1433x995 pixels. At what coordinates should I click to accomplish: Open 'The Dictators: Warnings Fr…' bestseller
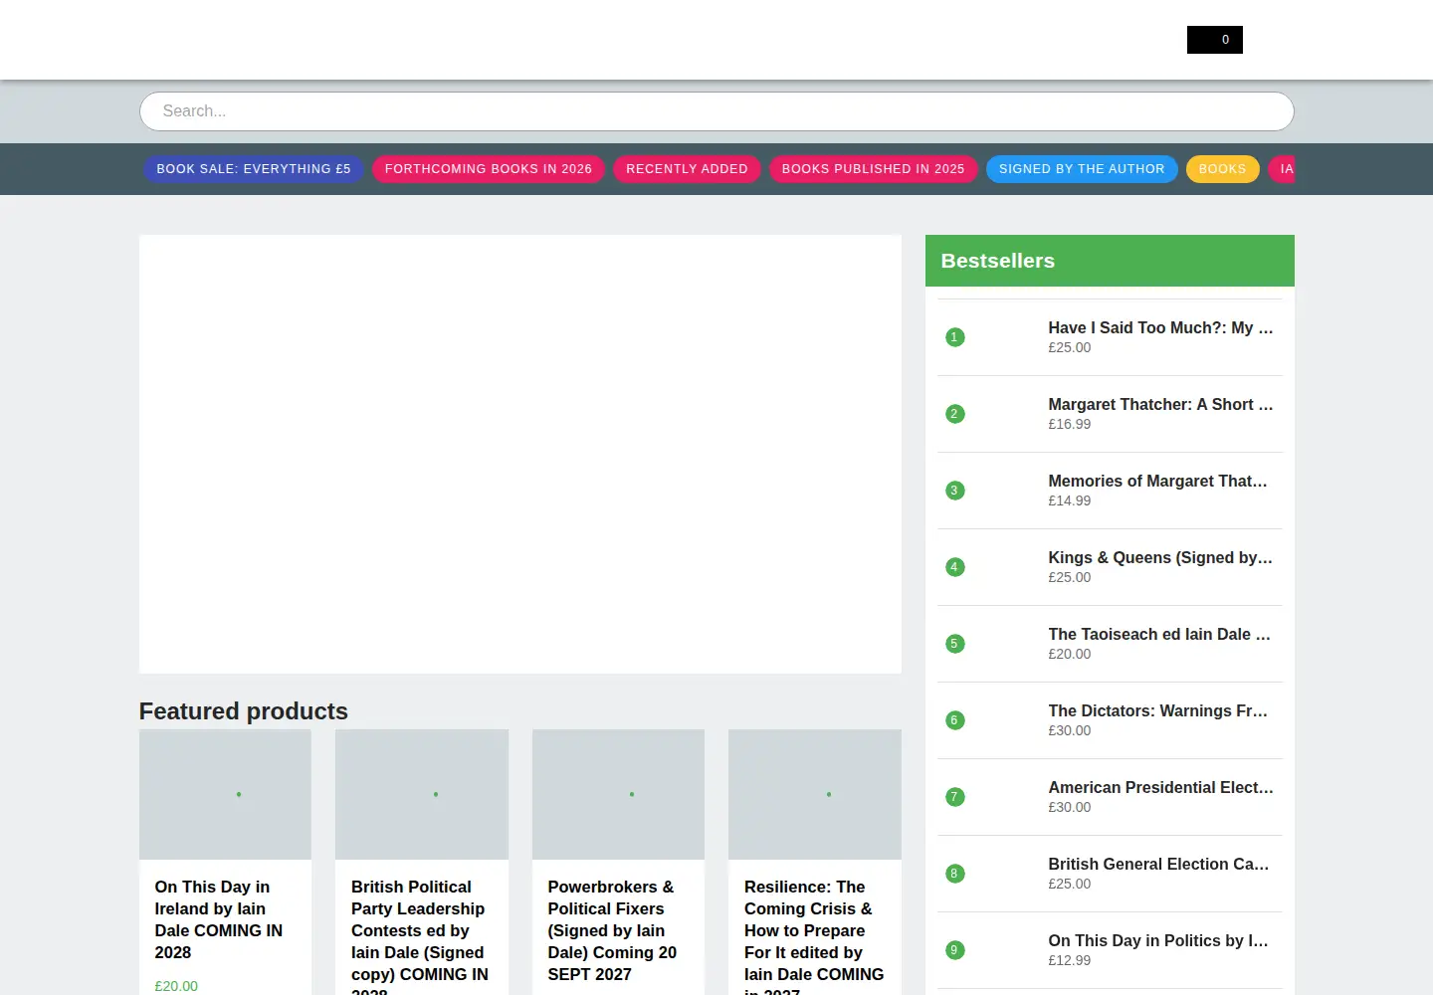coord(1157,711)
